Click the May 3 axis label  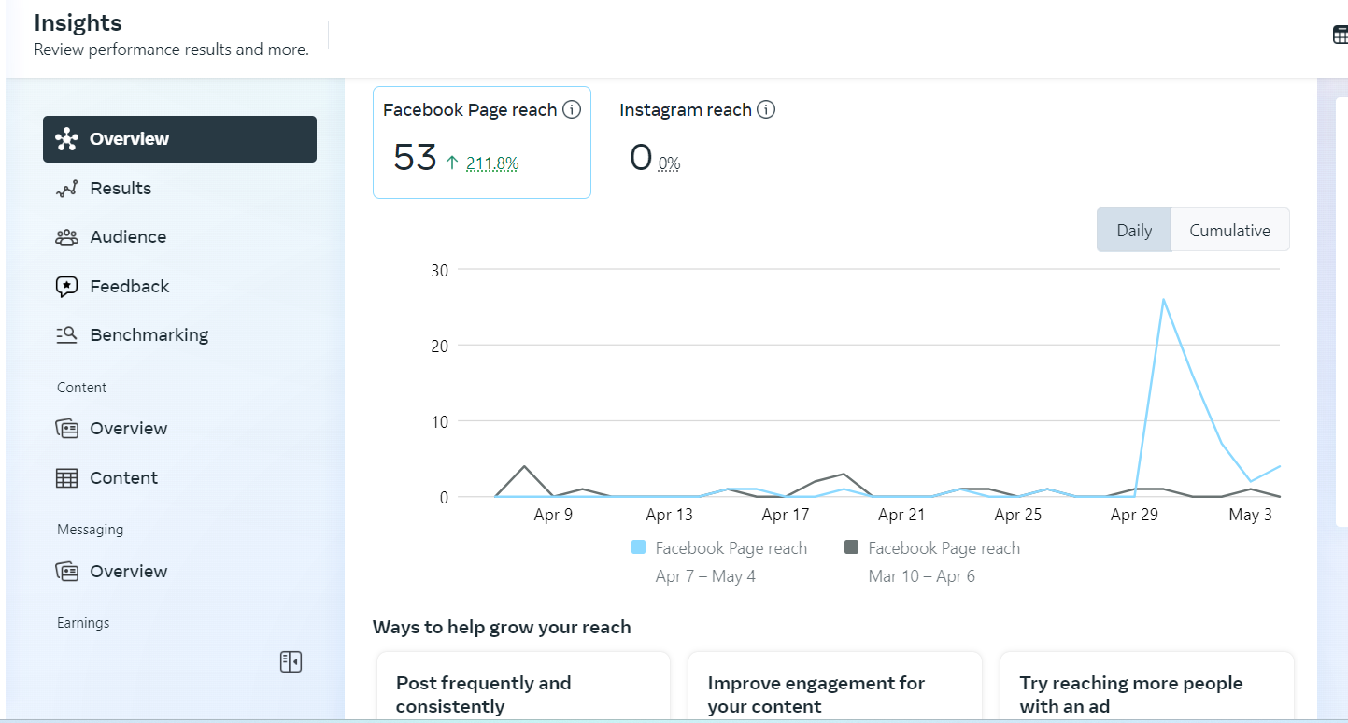pos(1250,515)
